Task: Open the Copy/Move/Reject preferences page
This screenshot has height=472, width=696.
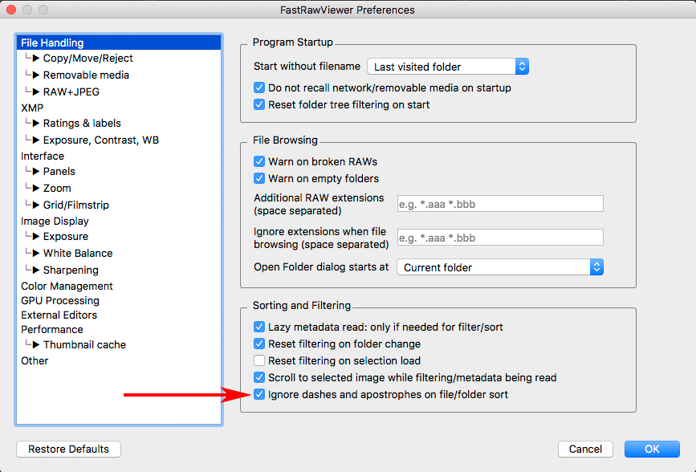Action: pyautogui.click(x=88, y=59)
